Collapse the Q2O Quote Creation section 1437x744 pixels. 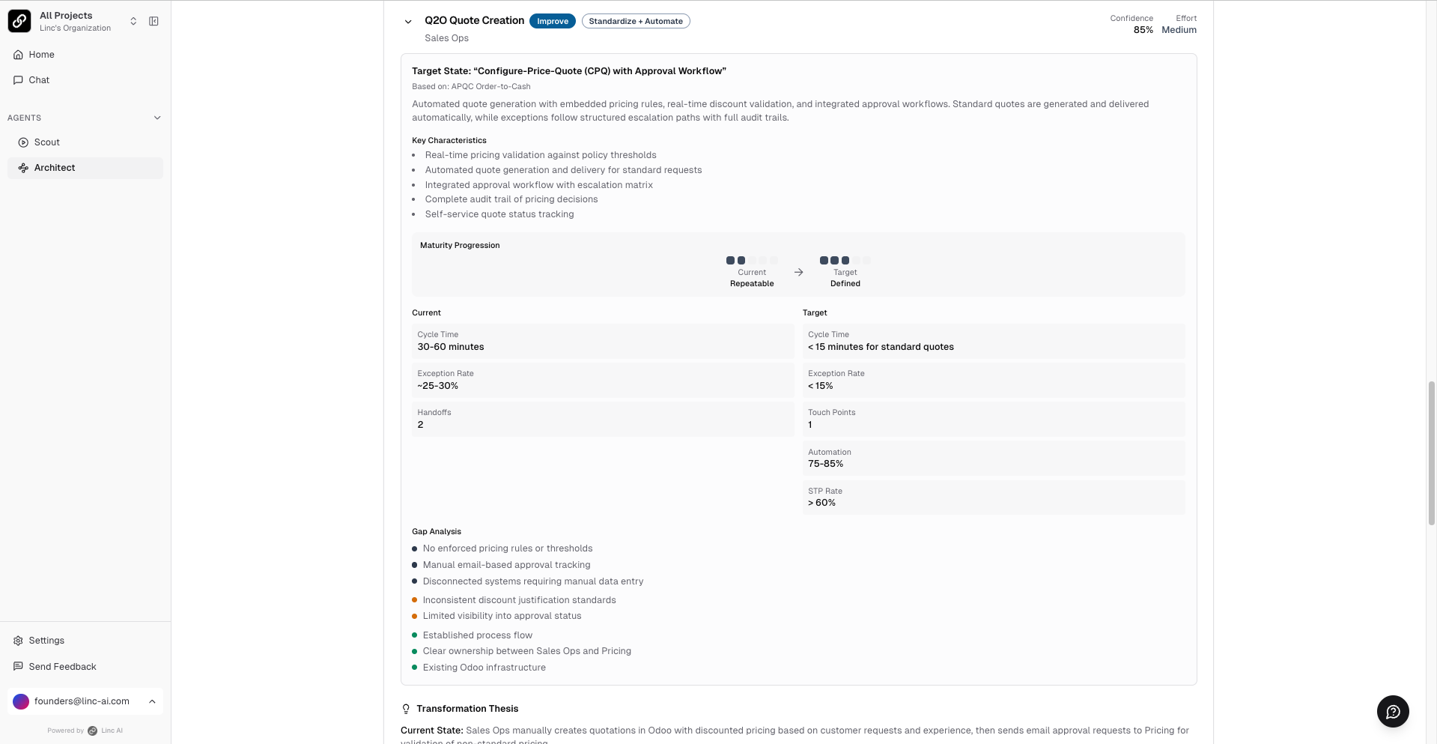pos(408,22)
